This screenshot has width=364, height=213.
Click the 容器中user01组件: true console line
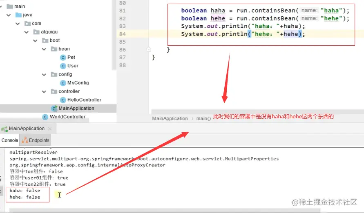(x=39, y=178)
